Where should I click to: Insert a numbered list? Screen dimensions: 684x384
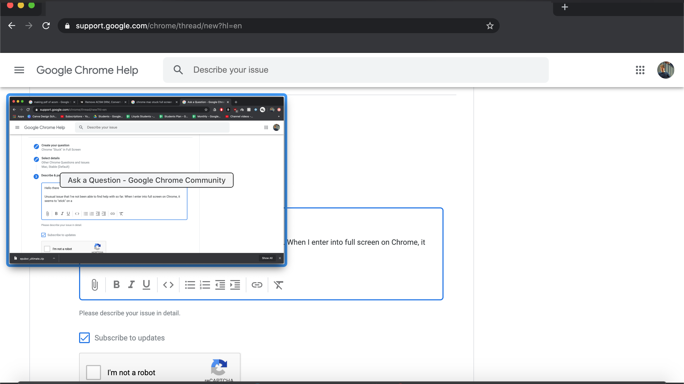205,285
